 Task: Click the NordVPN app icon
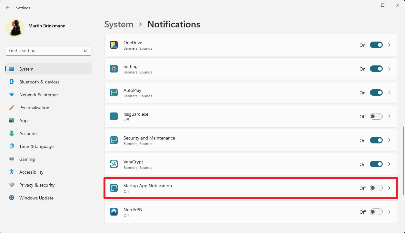[x=114, y=212]
